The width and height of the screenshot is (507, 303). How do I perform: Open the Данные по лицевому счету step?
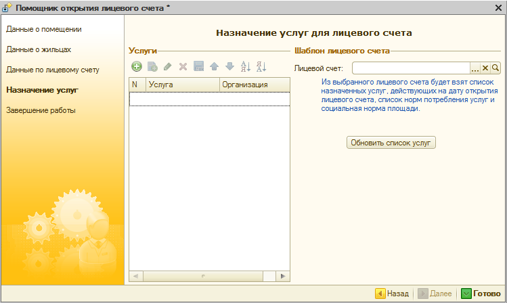pyautogui.click(x=53, y=70)
